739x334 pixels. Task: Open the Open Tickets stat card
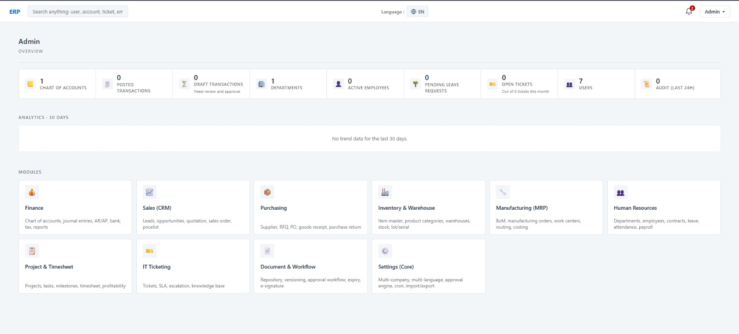(x=519, y=84)
